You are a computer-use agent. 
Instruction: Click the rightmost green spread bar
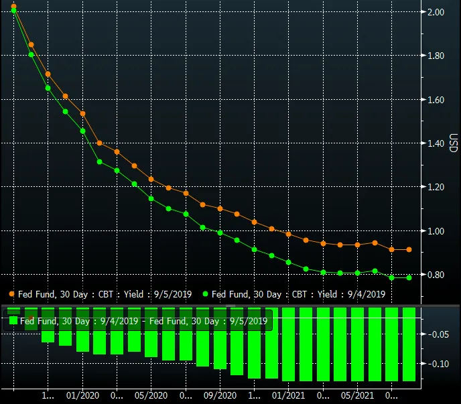(409, 344)
